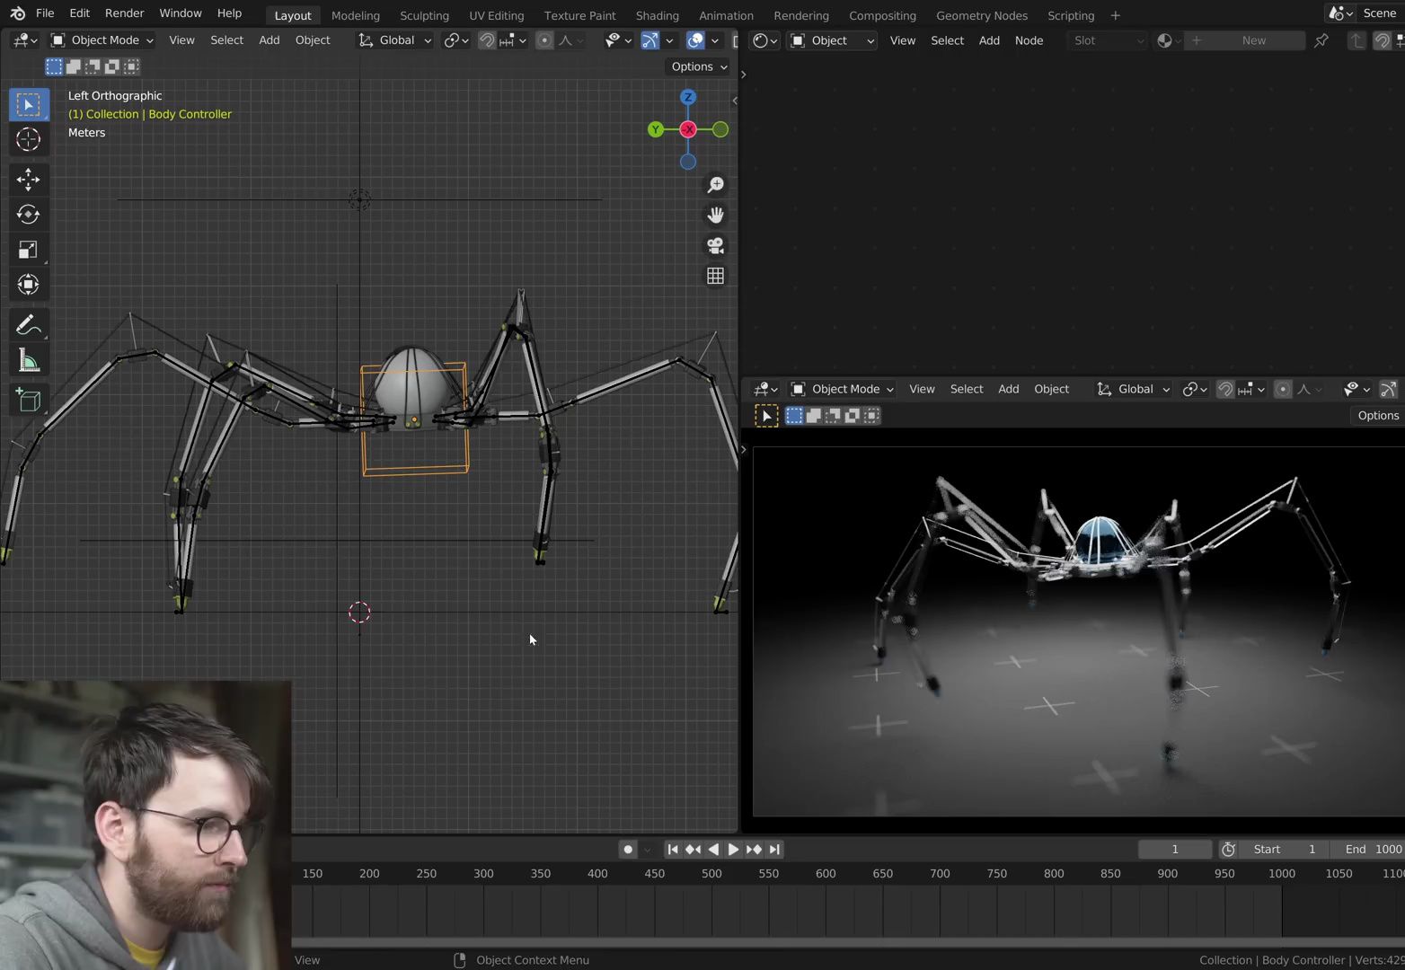Activate the Annotate pencil tool

(28, 324)
